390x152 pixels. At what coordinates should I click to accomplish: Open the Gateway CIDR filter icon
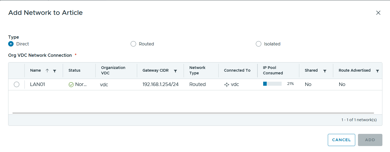(175, 71)
